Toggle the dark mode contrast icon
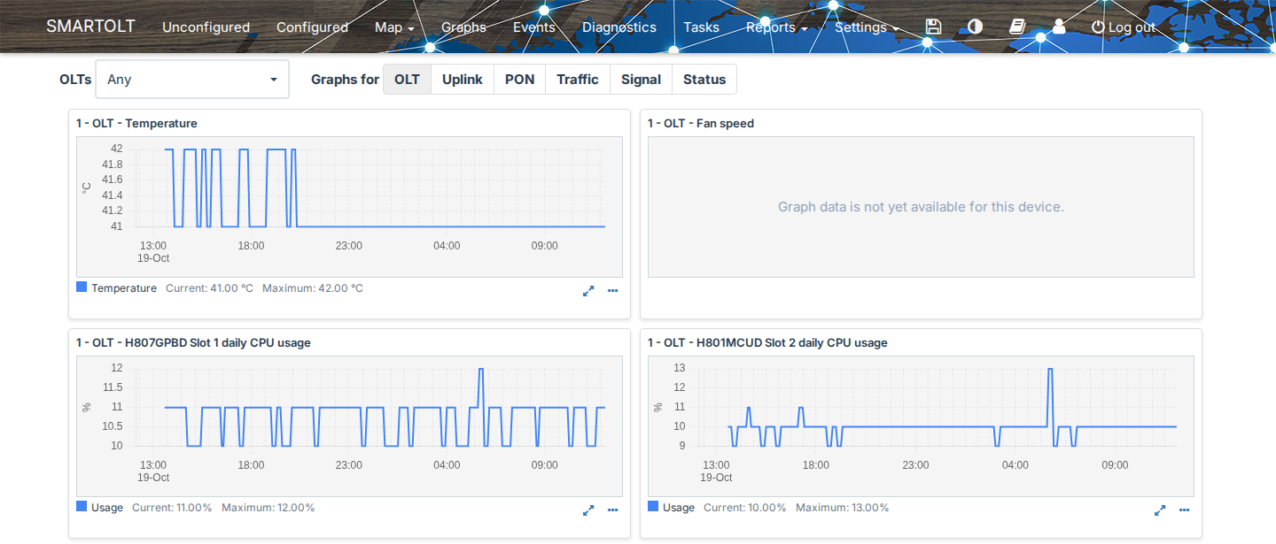Screen dimensions: 1276x544 (x=975, y=27)
